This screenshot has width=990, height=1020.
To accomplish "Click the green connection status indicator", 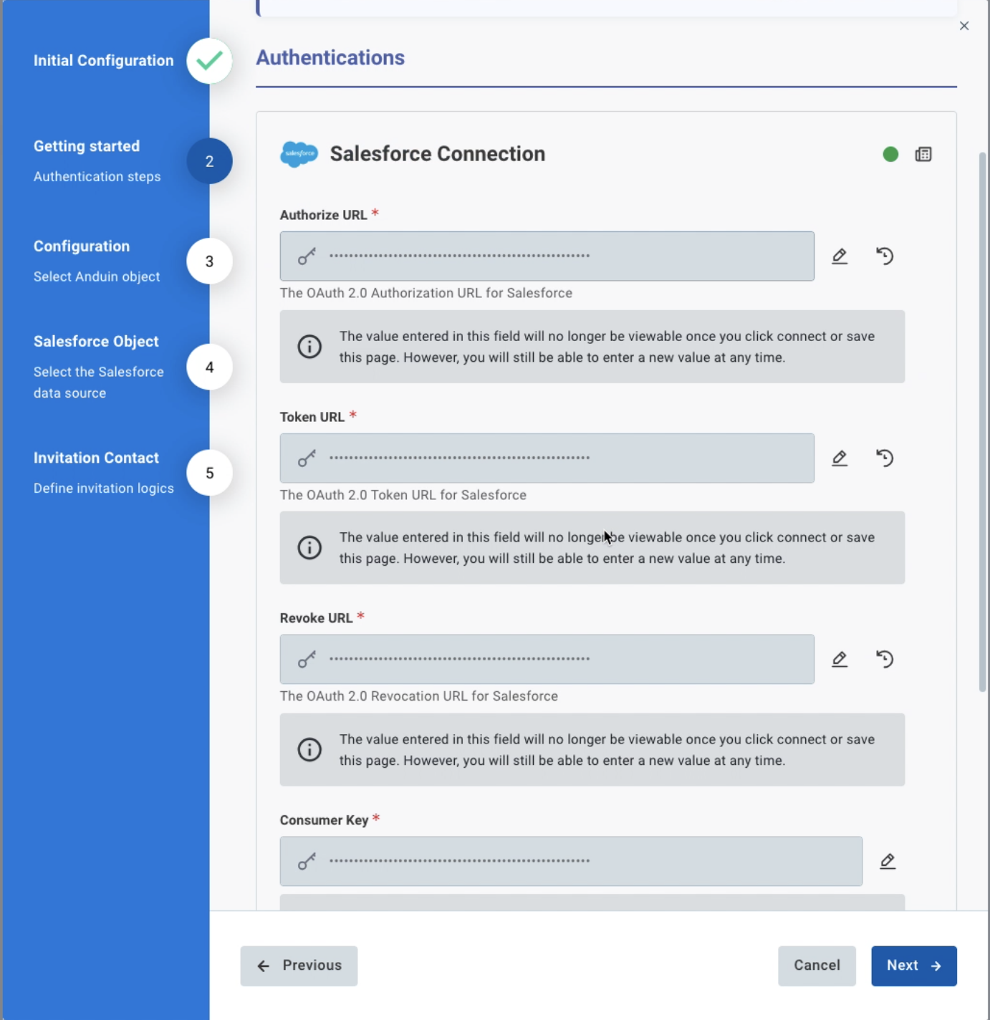I will click(890, 154).
